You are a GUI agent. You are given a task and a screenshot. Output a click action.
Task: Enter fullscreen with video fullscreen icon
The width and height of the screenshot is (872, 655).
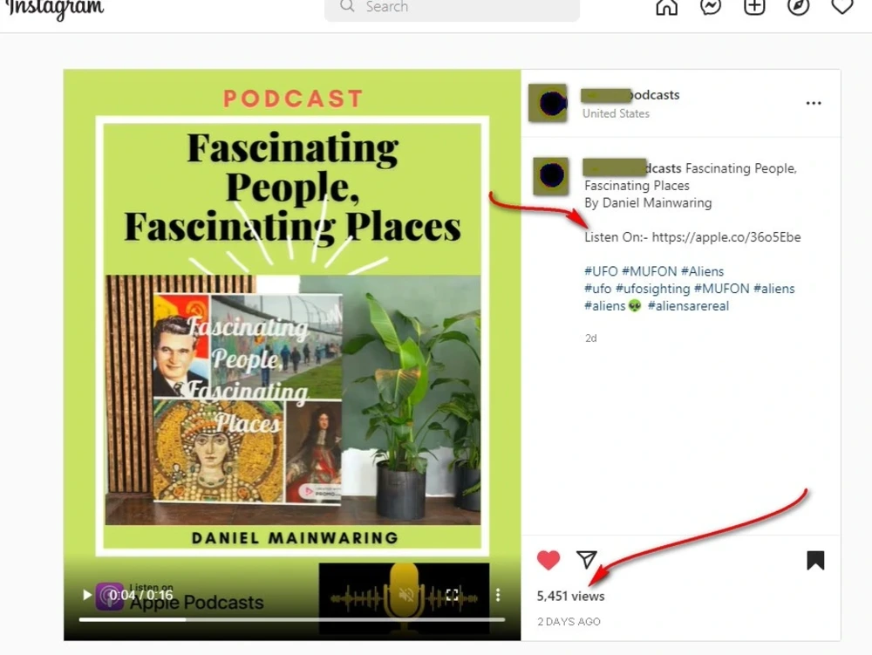click(452, 595)
